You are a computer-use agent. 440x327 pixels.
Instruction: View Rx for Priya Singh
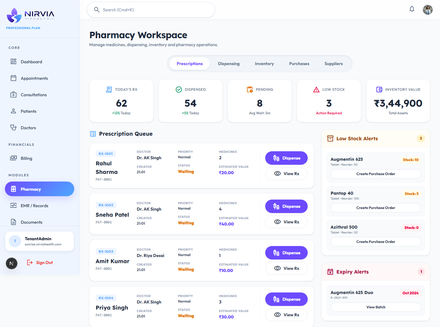click(x=286, y=315)
